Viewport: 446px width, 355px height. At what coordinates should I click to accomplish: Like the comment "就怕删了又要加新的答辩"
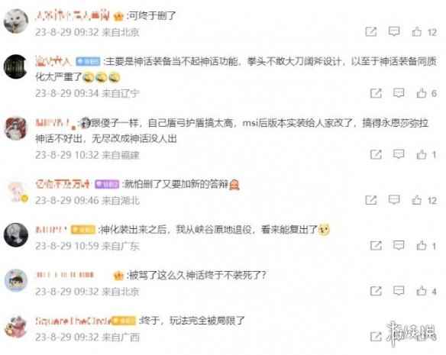click(417, 200)
